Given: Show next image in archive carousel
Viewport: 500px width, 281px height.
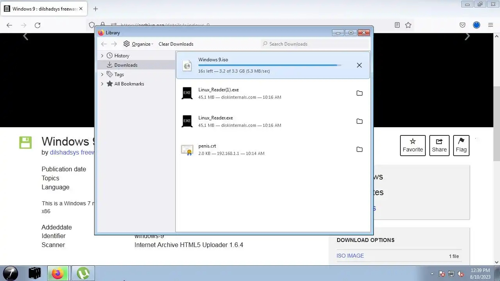Looking at the screenshot, I should [467, 36].
